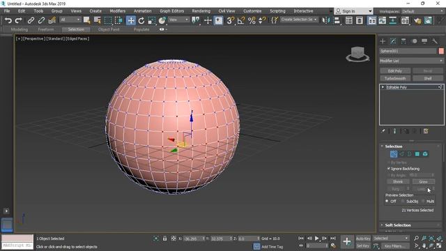The width and height of the screenshot is (446, 251).
Task: Open the Layer Explorer icon
Action: 360,20
